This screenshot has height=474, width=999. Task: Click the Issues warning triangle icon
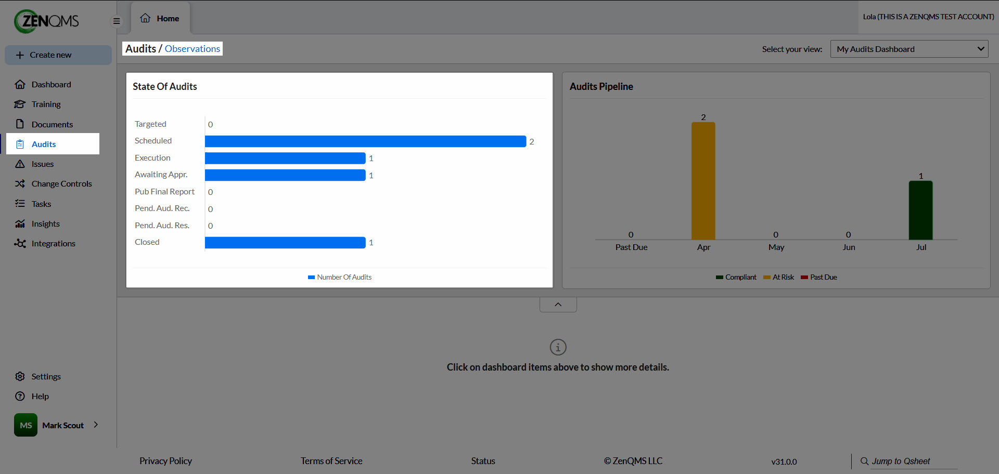(20, 164)
